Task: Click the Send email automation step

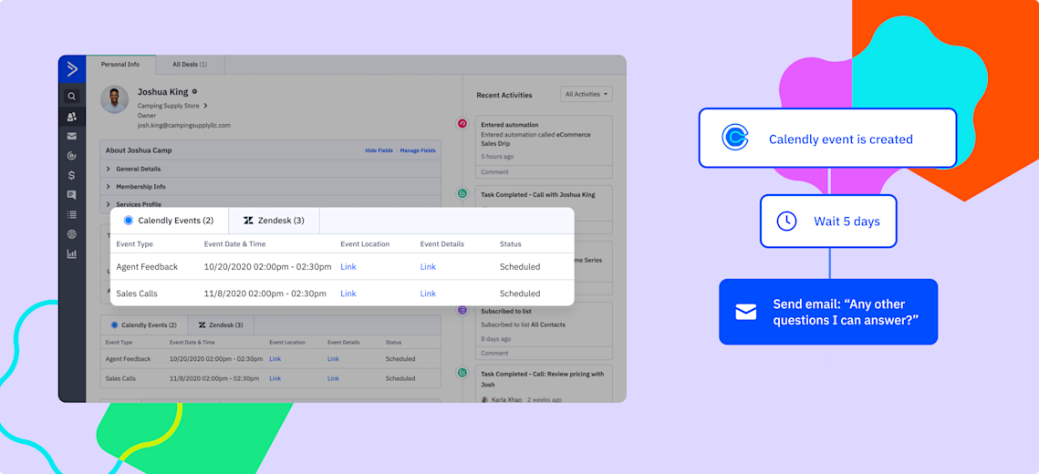Action: click(828, 312)
